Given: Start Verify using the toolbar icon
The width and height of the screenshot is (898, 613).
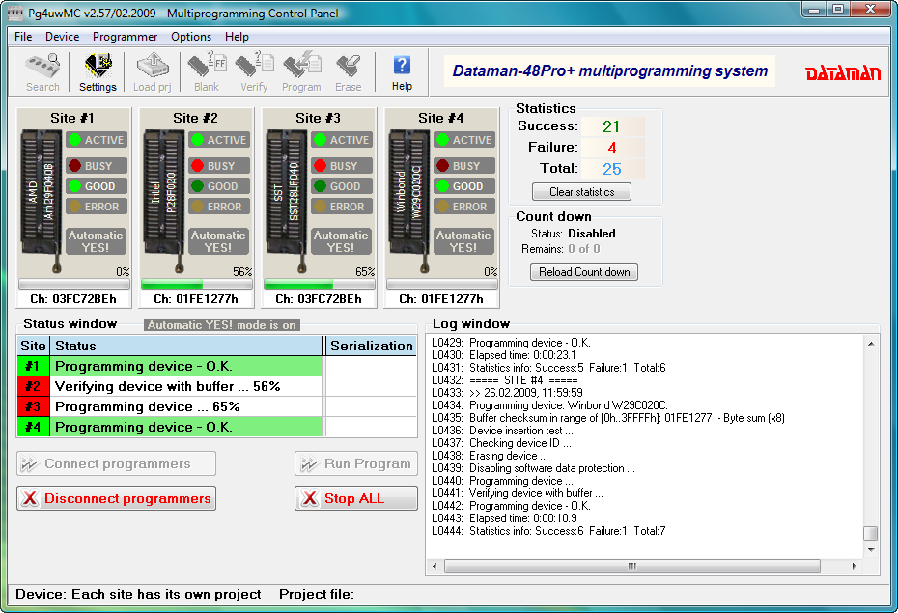Looking at the screenshot, I should point(253,70).
